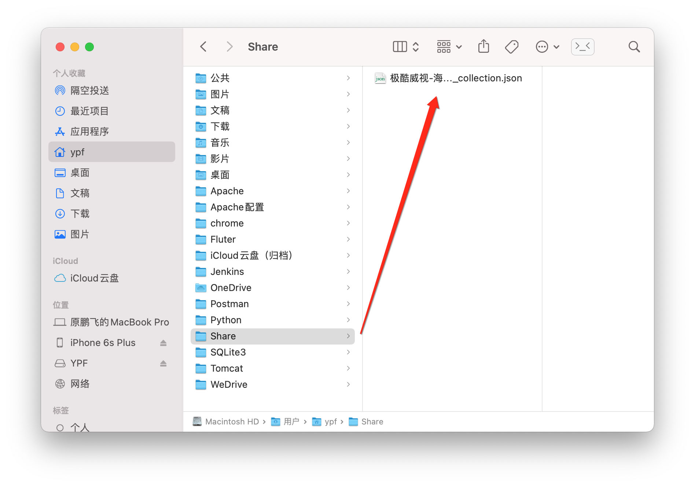The image size is (695, 486).
Task: Click the Share toolbar icon
Action: point(483,47)
